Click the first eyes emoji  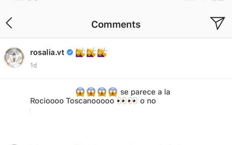click(x=121, y=101)
